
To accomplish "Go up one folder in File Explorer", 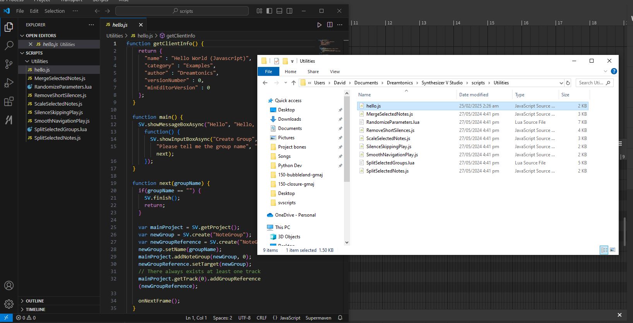I will [294, 83].
